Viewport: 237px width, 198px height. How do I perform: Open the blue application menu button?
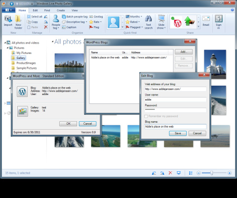8,10
